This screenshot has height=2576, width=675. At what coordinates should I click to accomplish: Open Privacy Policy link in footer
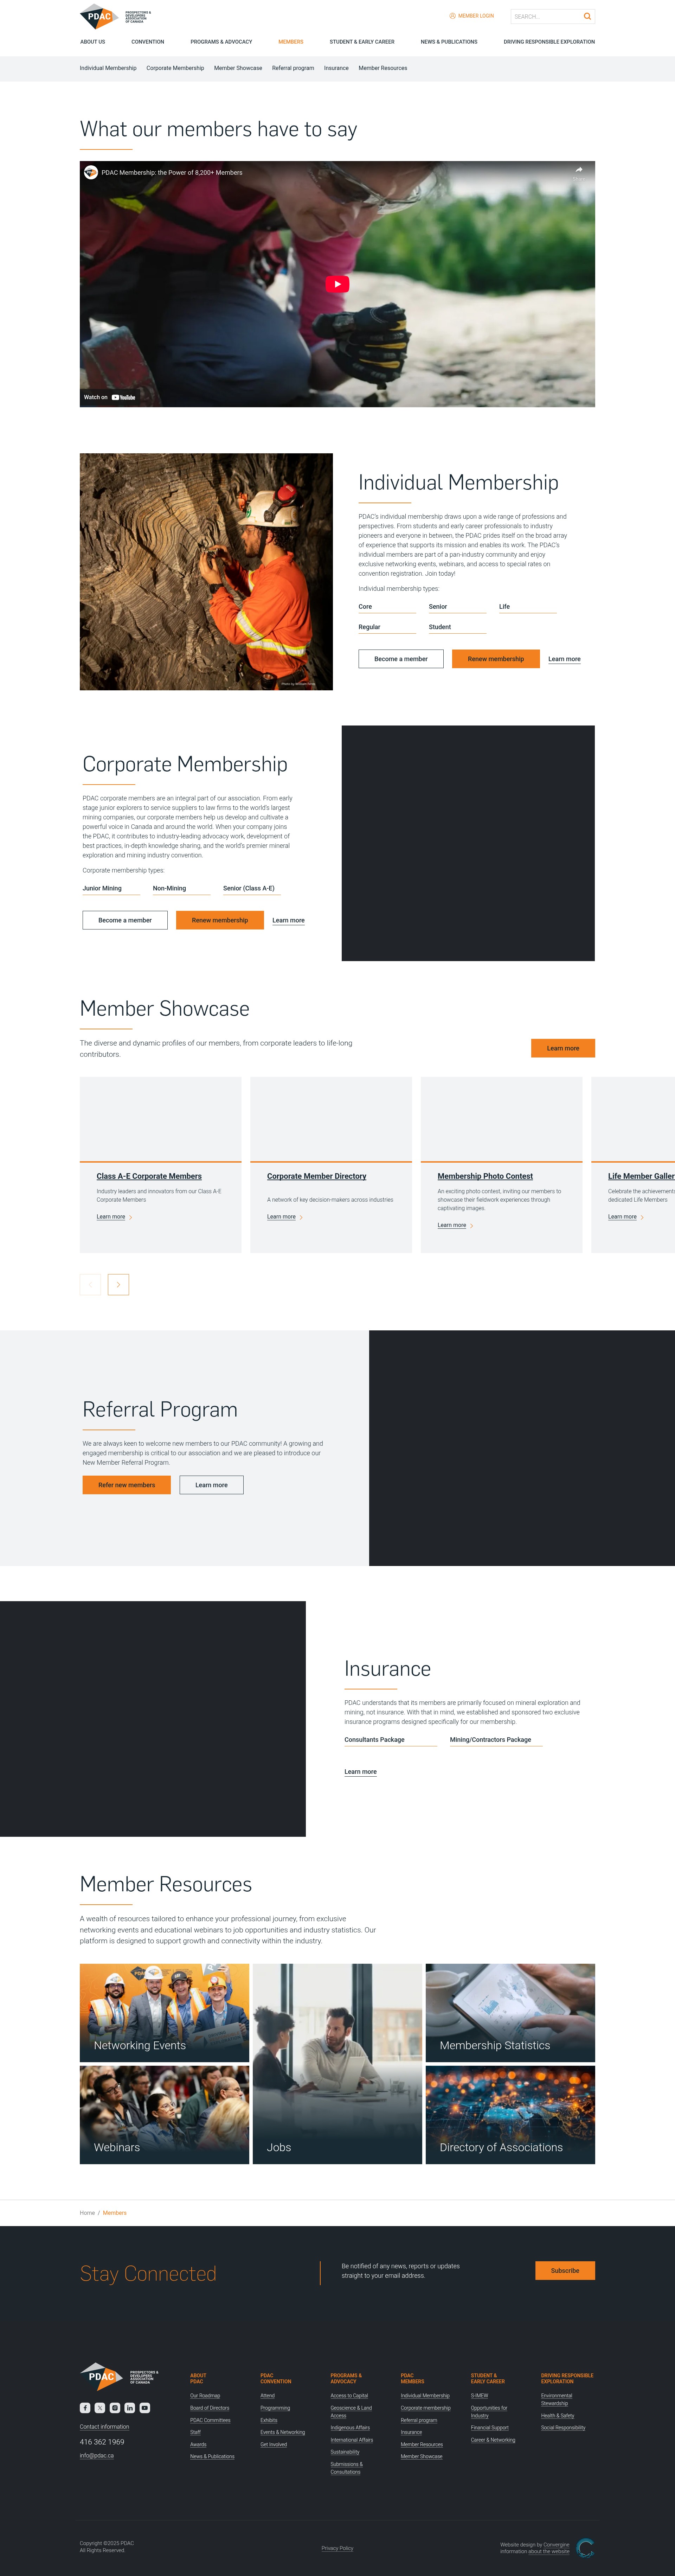pyautogui.click(x=337, y=2548)
